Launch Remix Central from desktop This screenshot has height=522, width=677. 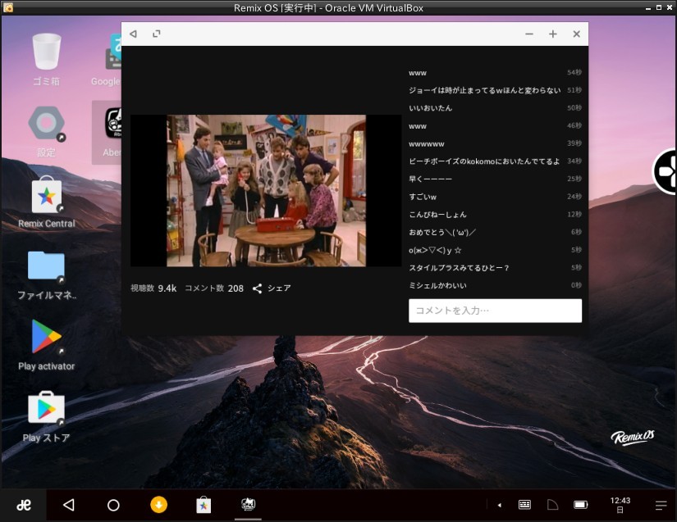46,202
